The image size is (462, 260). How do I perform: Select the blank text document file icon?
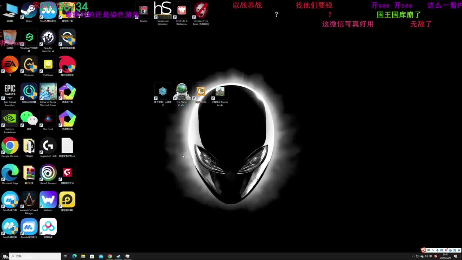[x=67, y=148]
